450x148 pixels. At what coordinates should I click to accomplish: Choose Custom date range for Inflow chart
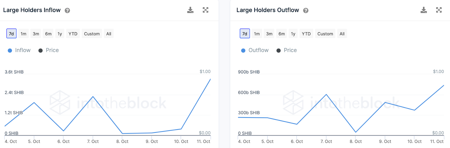(92, 34)
